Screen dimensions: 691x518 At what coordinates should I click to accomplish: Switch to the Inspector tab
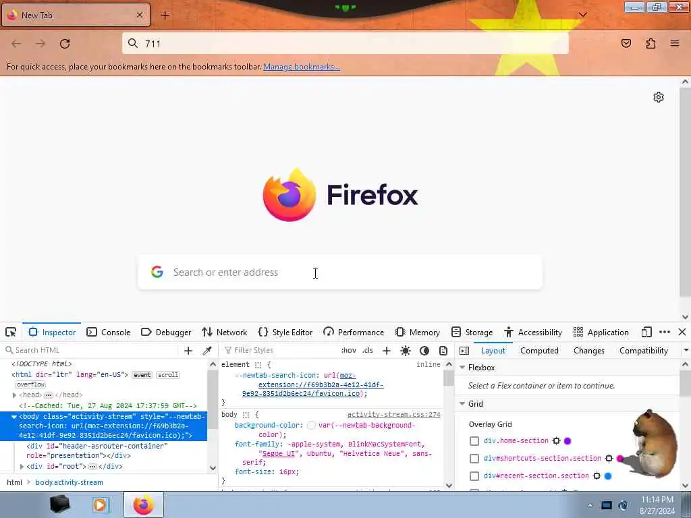[x=52, y=332]
